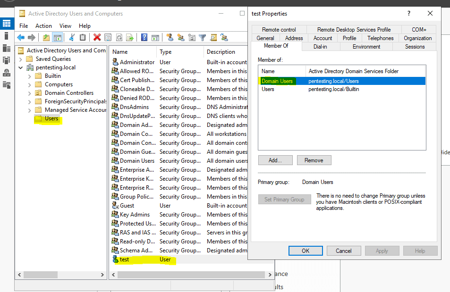Click right arrow of object list scrollbar
450x292 pixels.
coord(270,275)
